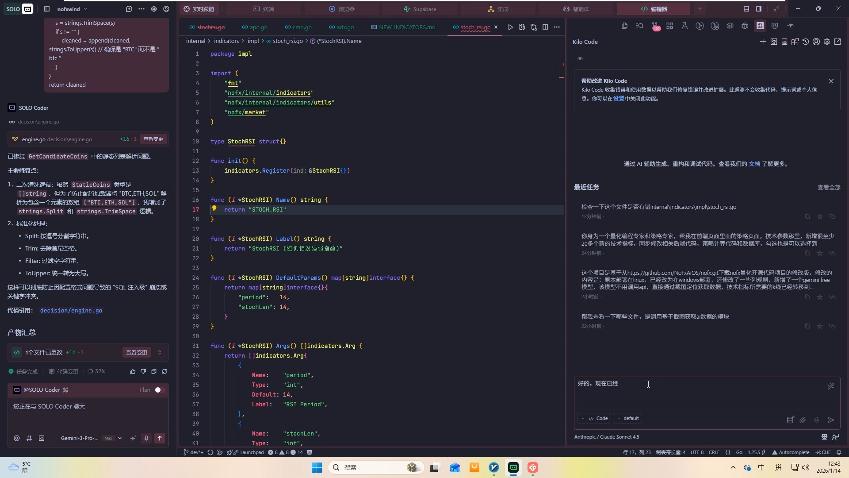The height and width of the screenshot is (478, 849).
Task: Click the Run play icon in the editor toolbar
Action: pyautogui.click(x=510, y=27)
